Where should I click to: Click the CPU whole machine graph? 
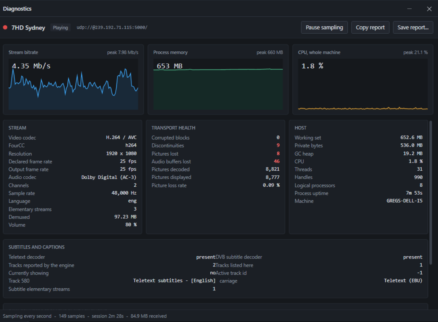[363, 84]
